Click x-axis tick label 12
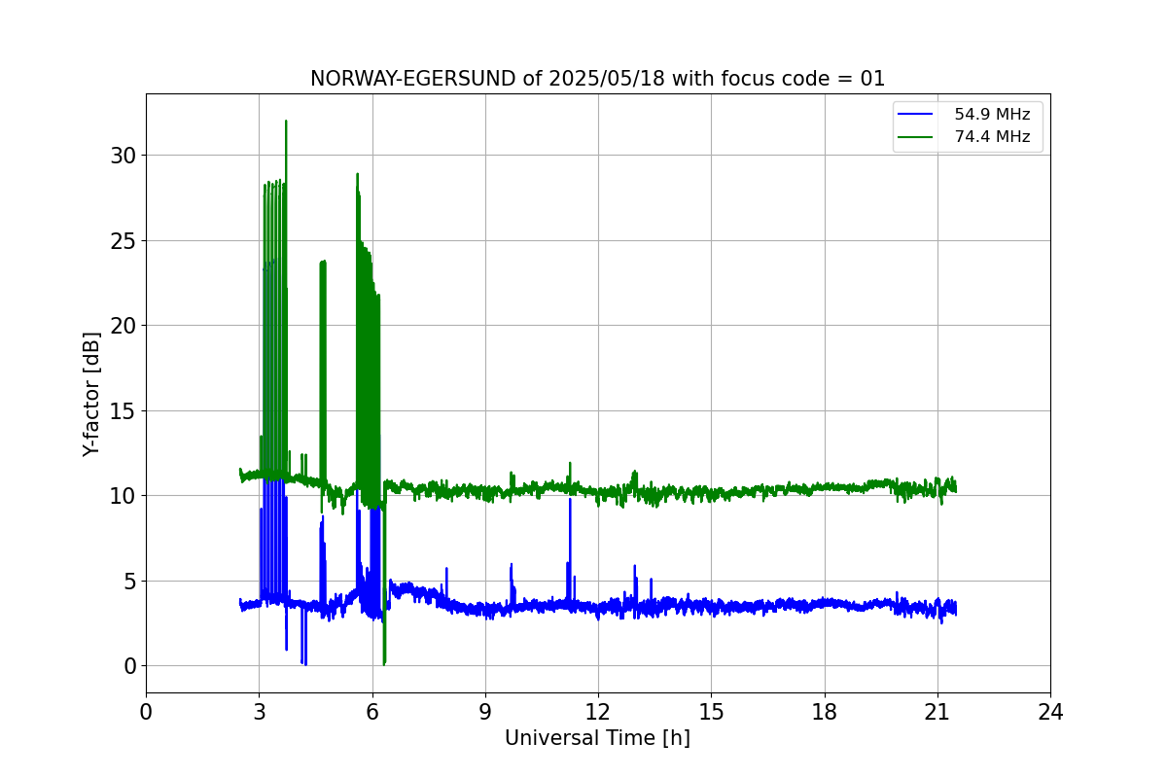The height and width of the screenshot is (778, 1167). point(598,712)
